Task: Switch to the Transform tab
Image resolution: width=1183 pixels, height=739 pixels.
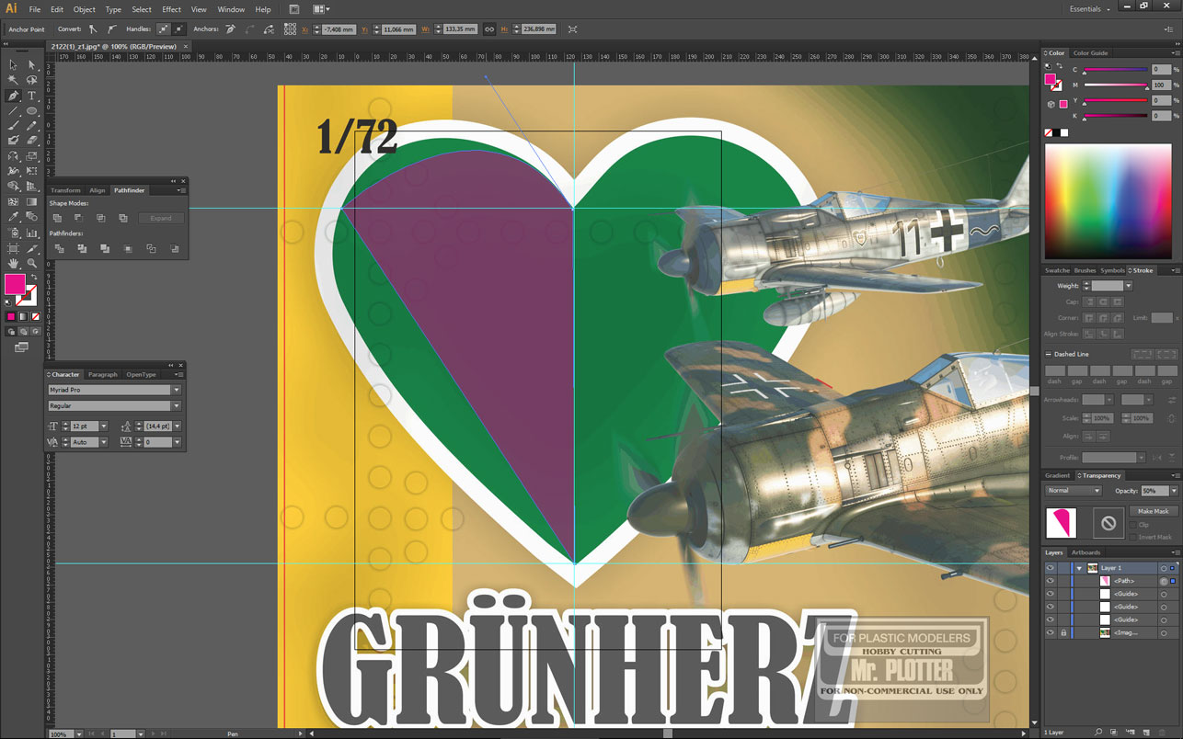Action: pyautogui.click(x=65, y=190)
